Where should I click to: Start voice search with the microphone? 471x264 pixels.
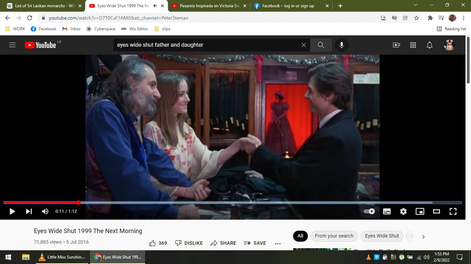342,45
